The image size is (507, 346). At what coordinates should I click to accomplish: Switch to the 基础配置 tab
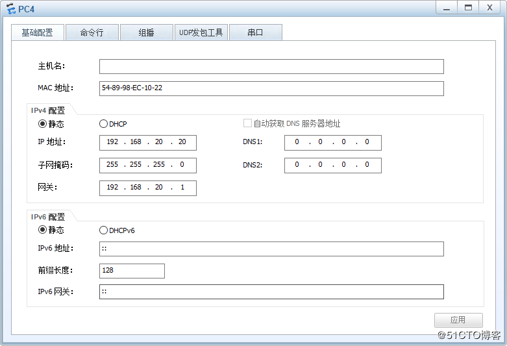tap(38, 32)
